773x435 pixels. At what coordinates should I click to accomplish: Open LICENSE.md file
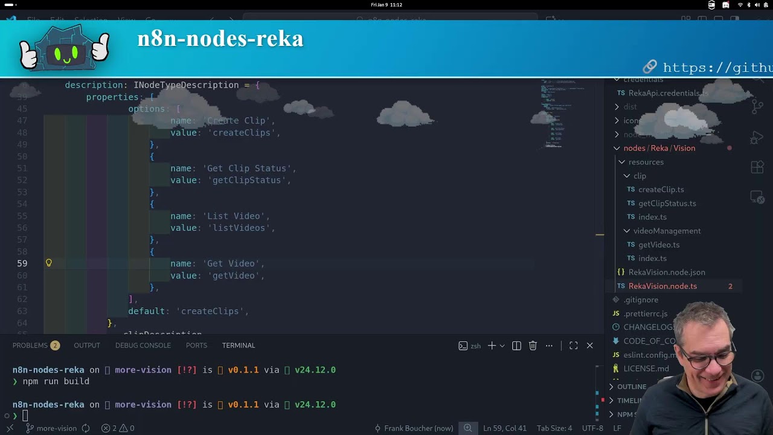coord(646,369)
